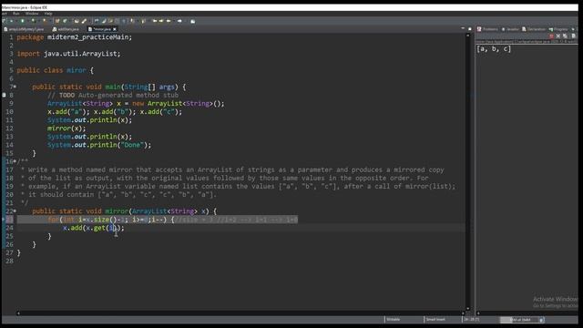Click editor horizontal scrollbar left arrow
The height and width of the screenshot is (328, 583).
(x=18, y=313)
